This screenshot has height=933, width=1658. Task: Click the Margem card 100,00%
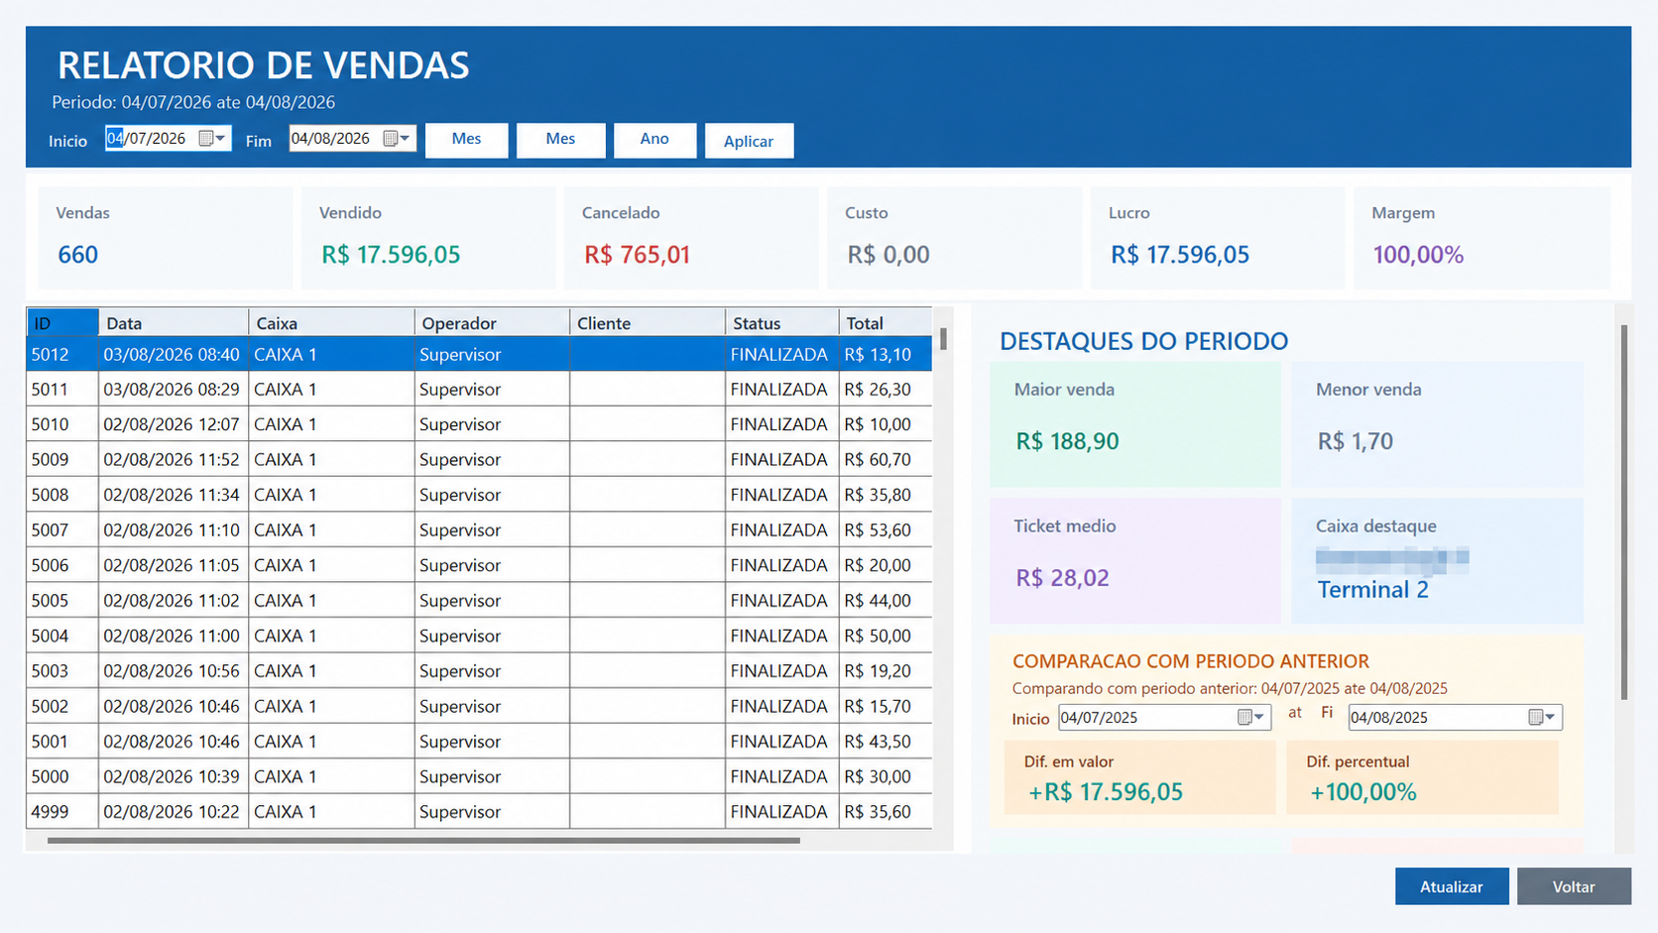(1481, 238)
